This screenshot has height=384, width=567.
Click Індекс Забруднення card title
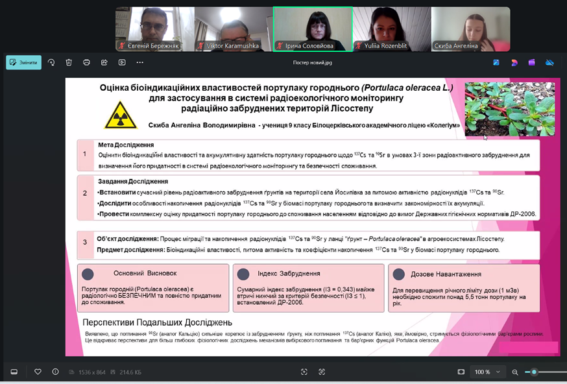tap(289, 273)
